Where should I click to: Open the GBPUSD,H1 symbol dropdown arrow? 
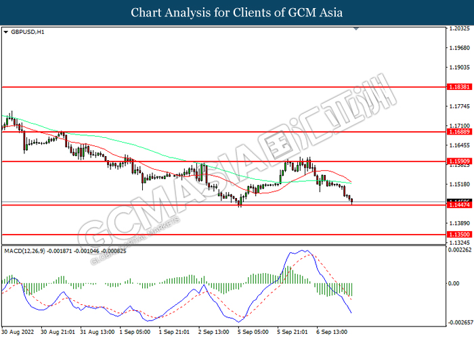5,32
